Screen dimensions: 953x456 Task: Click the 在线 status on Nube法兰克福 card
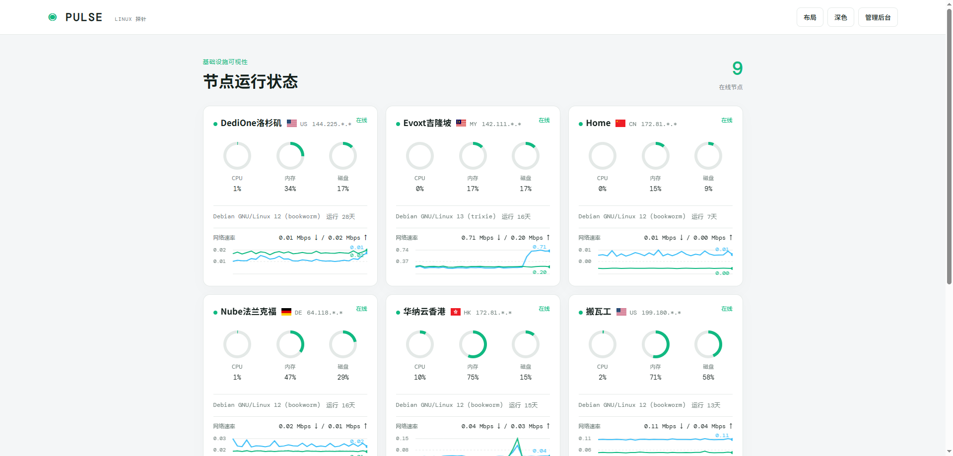point(362,309)
